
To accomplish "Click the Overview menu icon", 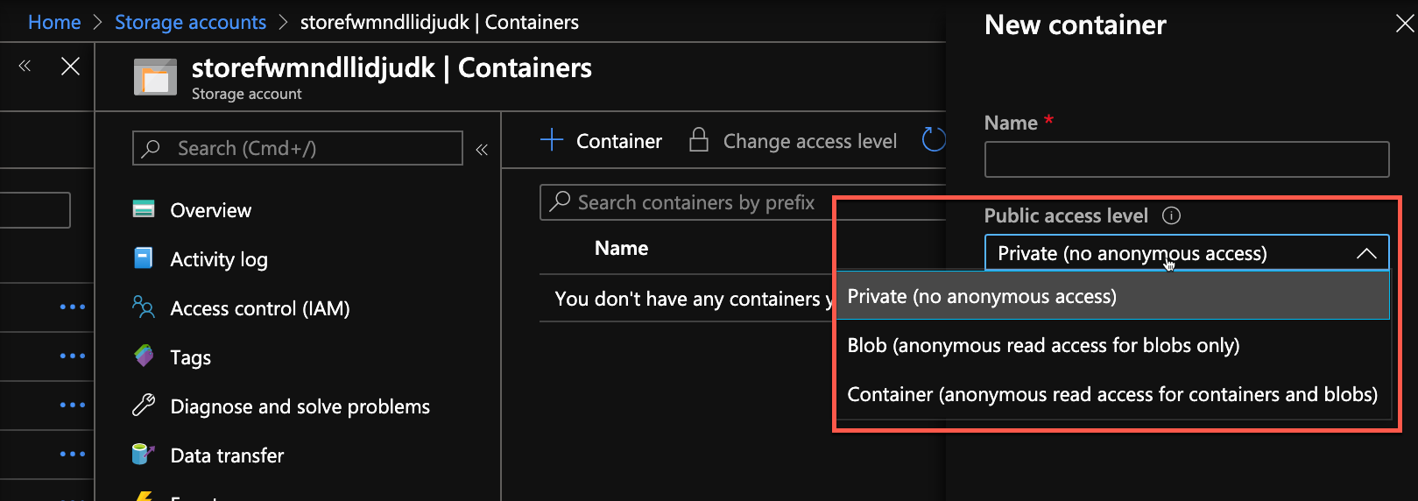I will [x=144, y=209].
